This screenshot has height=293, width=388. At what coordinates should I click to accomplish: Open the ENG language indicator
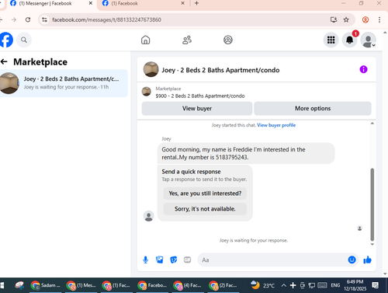pyautogui.click(x=335, y=285)
